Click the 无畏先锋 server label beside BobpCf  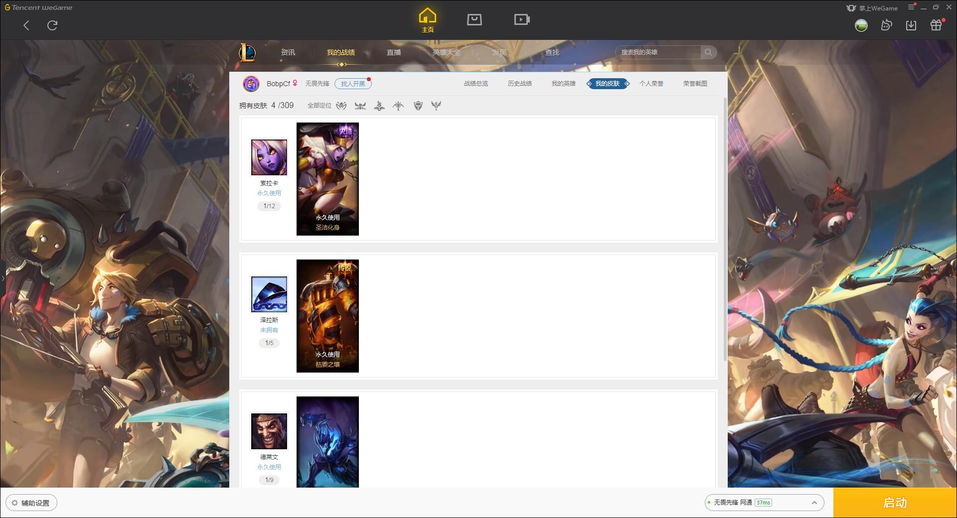coord(317,84)
